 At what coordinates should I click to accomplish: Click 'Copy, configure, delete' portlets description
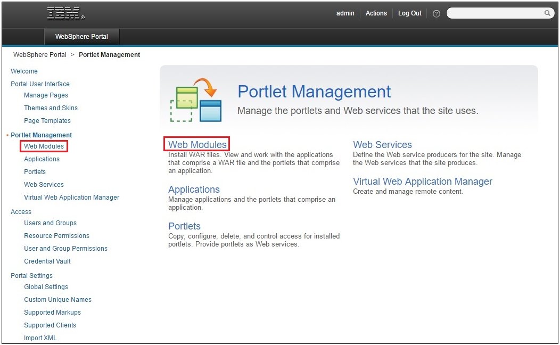click(254, 240)
